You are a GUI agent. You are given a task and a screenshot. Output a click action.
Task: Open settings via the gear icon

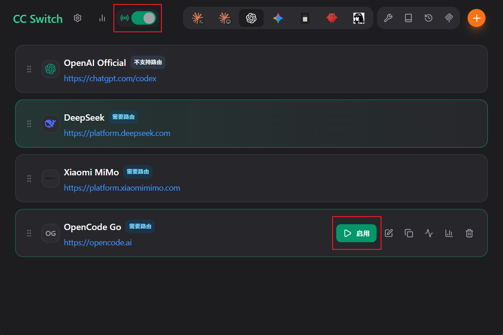coord(77,18)
